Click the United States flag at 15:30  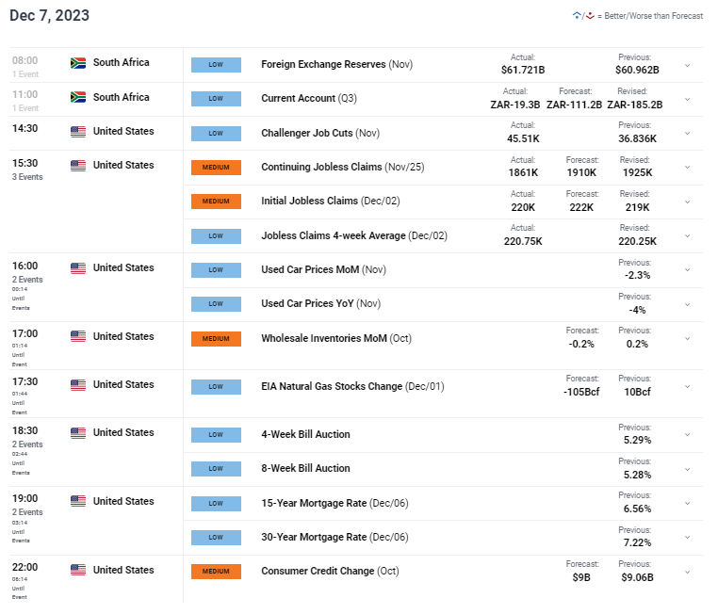coord(78,165)
